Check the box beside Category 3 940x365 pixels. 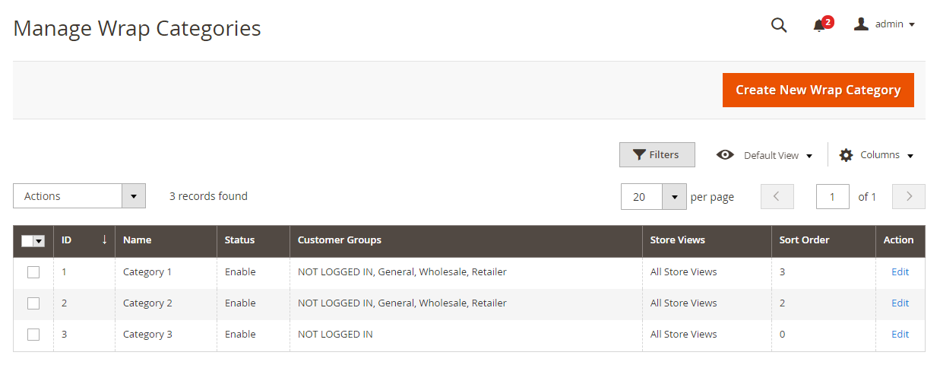point(33,335)
